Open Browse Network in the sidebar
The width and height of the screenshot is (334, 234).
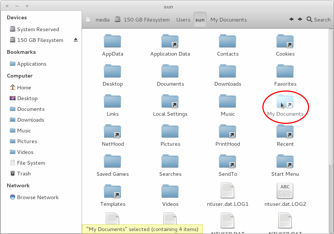(x=37, y=197)
